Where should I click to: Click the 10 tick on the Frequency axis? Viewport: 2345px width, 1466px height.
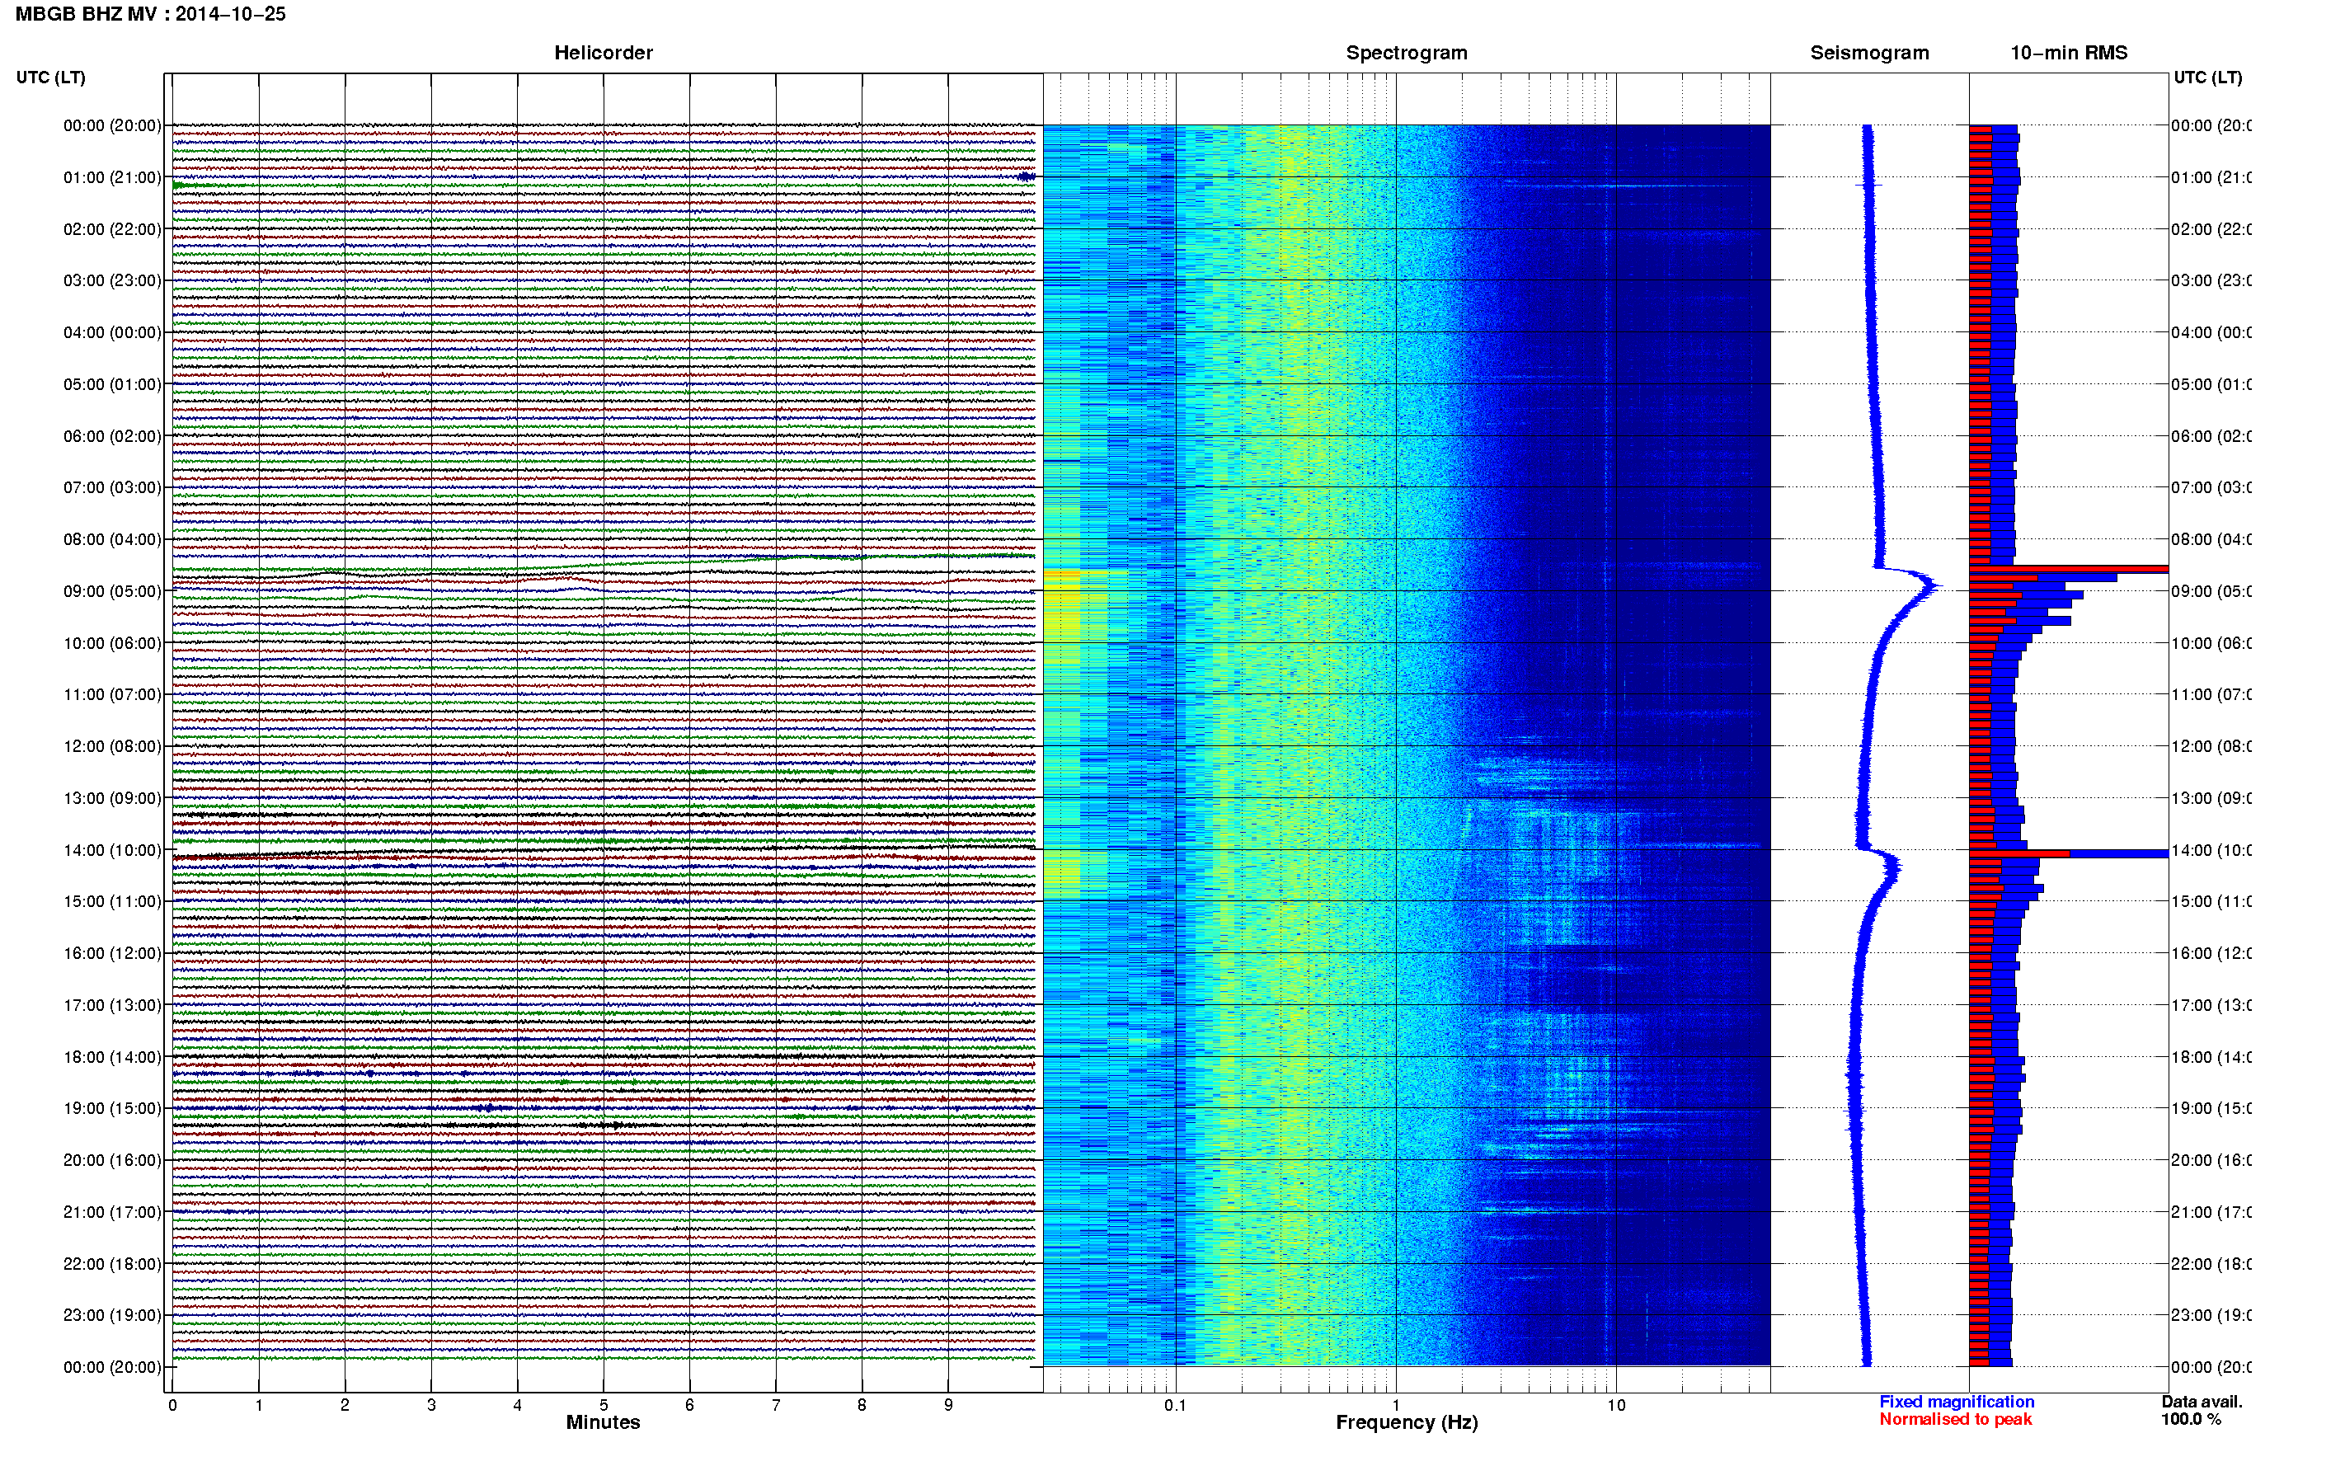point(1616,1405)
